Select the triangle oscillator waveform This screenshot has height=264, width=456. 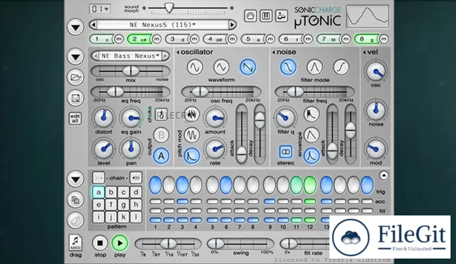pos(221,67)
